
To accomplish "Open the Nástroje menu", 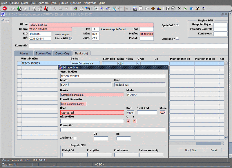I will coord(76,3).
